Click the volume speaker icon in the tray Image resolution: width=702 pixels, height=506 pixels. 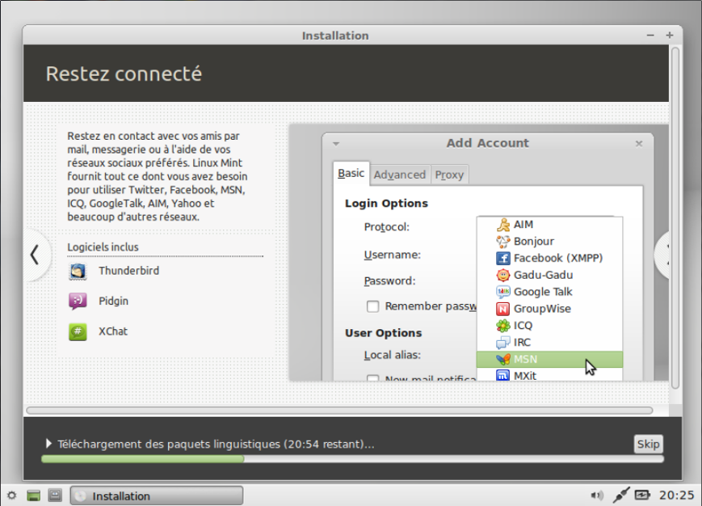[x=597, y=495]
